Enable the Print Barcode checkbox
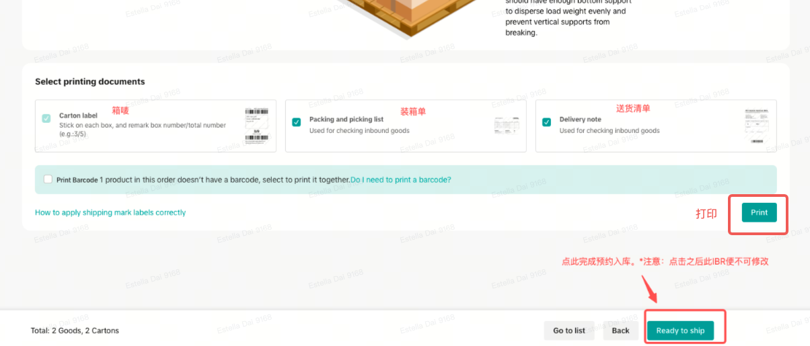The width and height of the screenshot is (810, 346). click(x=48, y=179)
